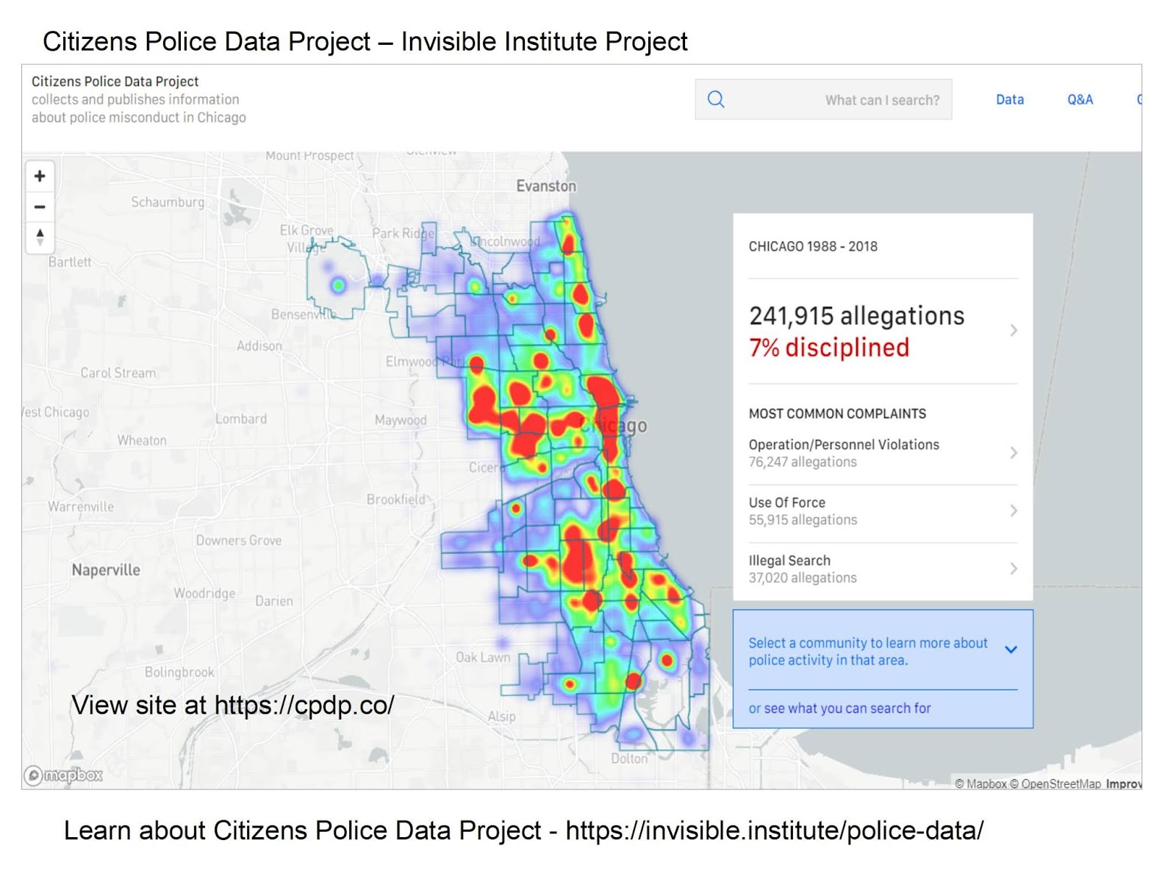Select 'Select a community to learn more' text
Viewport: 1176px width, 882px height.
[867, 651]
